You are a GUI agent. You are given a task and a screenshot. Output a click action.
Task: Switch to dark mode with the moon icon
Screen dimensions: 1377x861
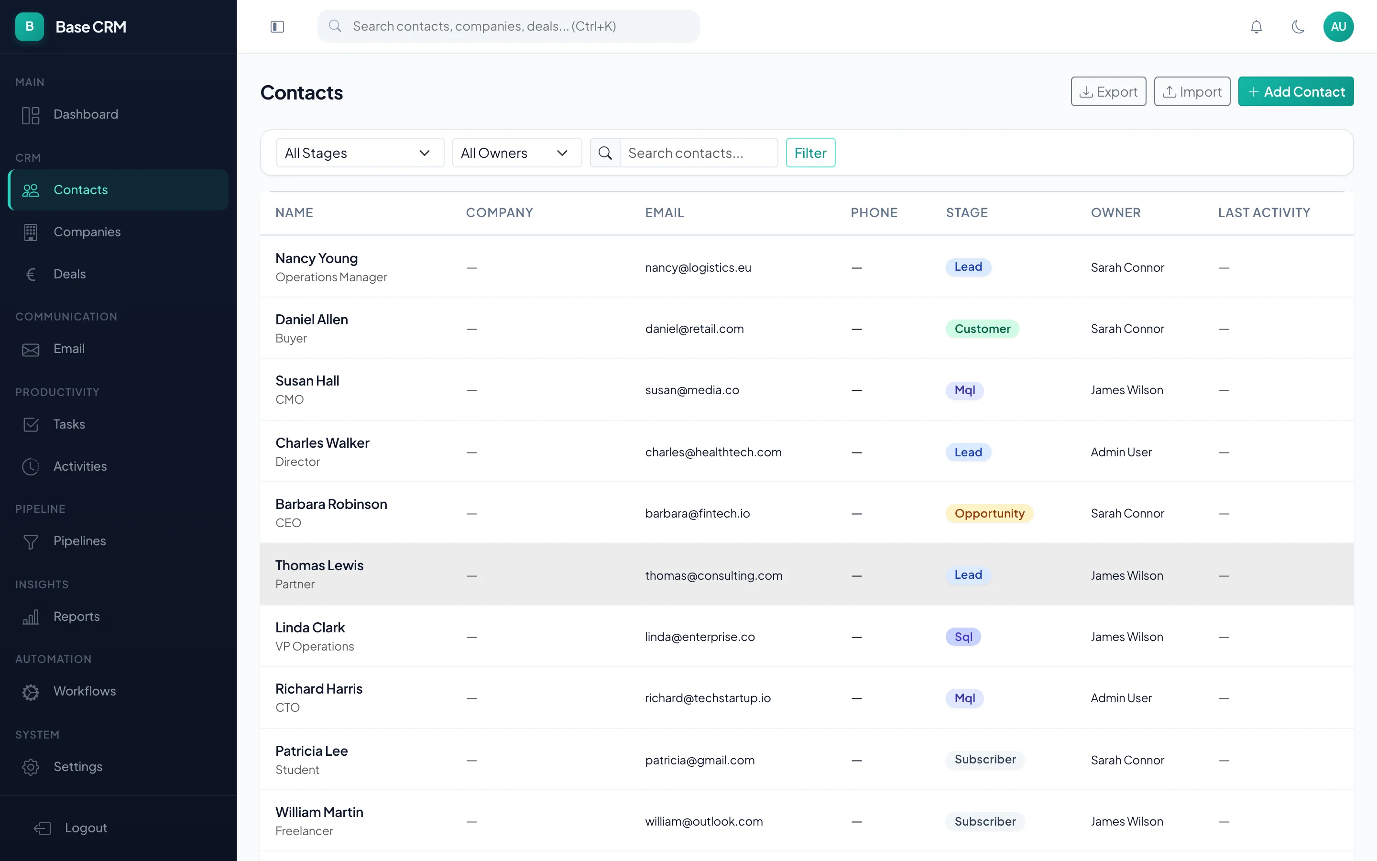pyautogui.click(x=1298, y=26)
